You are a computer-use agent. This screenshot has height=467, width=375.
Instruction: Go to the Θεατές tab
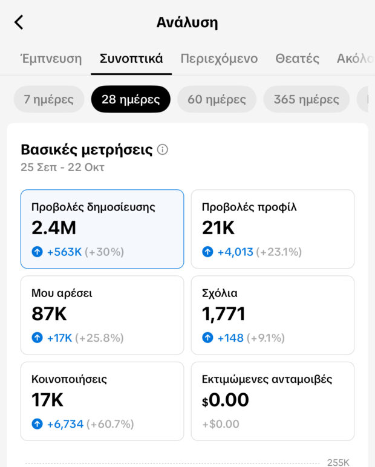coord(297,59)
